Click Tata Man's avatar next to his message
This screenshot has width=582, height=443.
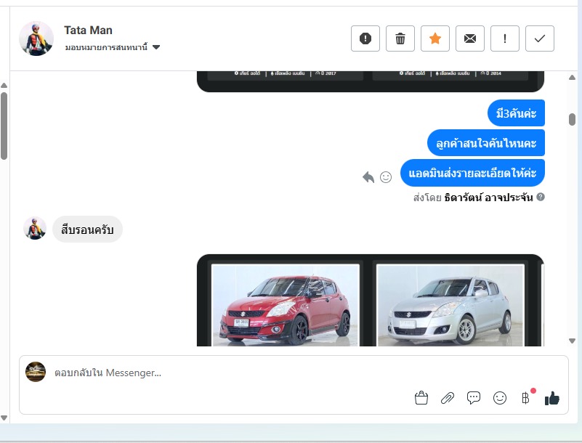pos(35,229)
